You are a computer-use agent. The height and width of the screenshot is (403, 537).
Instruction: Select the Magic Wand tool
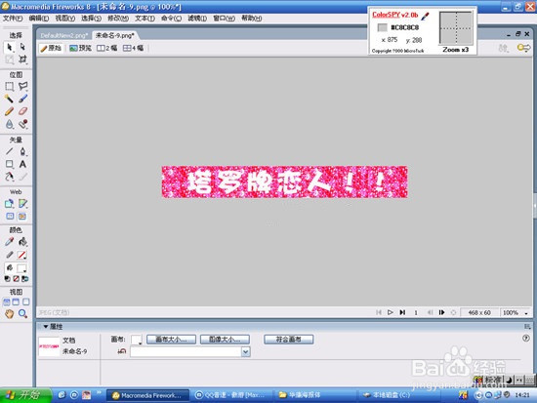[x=9, y=99]
